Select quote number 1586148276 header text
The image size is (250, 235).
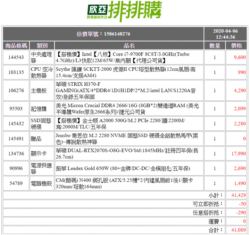(x=103, y=34)
